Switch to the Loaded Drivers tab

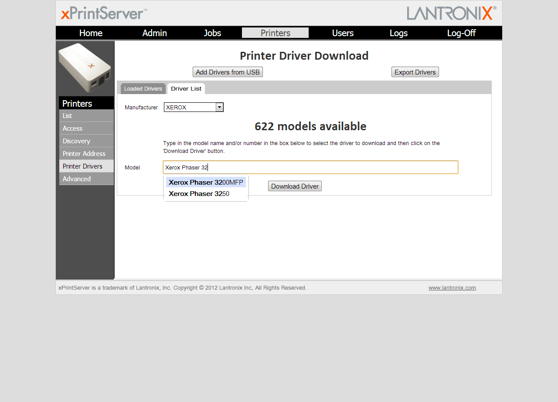pos(143,89)
